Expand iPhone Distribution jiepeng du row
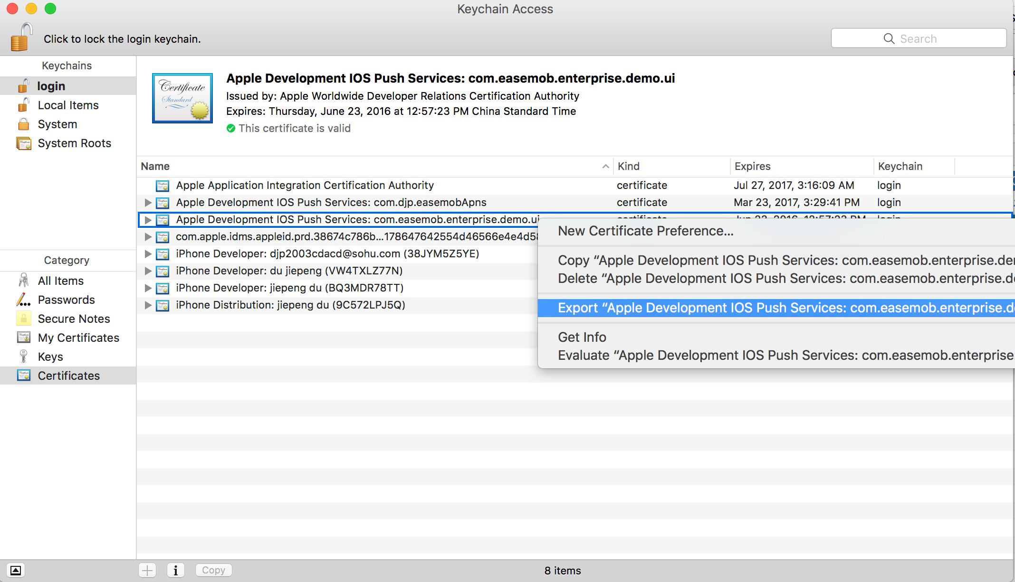Screen dimensions: 1015x582 coord(148,305)
